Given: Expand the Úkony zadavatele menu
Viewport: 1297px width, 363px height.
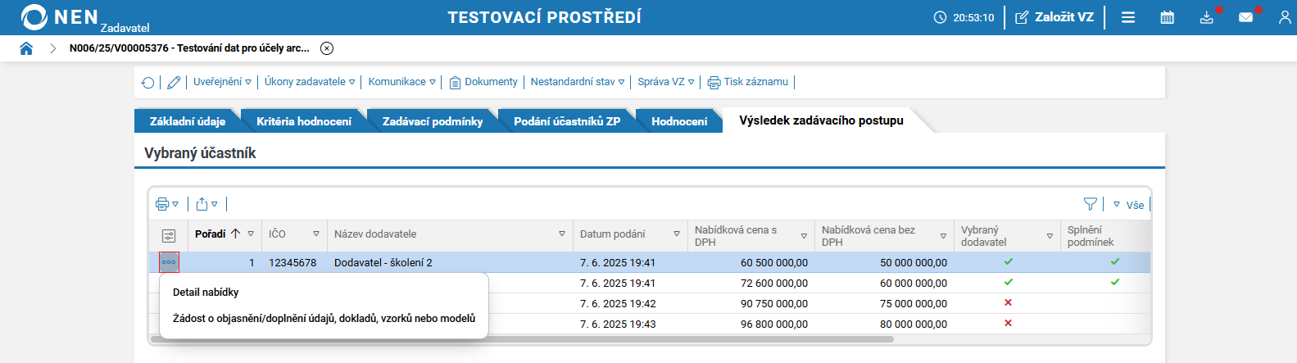Looking at the screenshot, I should tap(310, 82).
